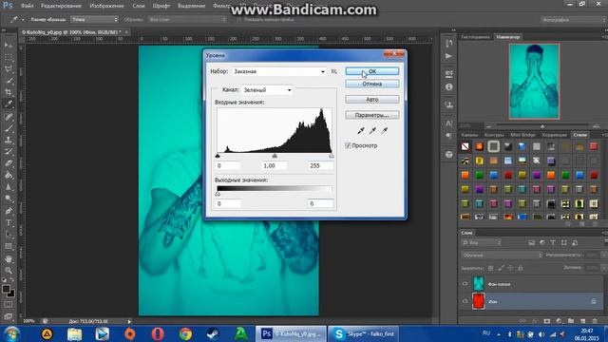
Task: Click the input white level field showing 255
Action: pos(320,165)
